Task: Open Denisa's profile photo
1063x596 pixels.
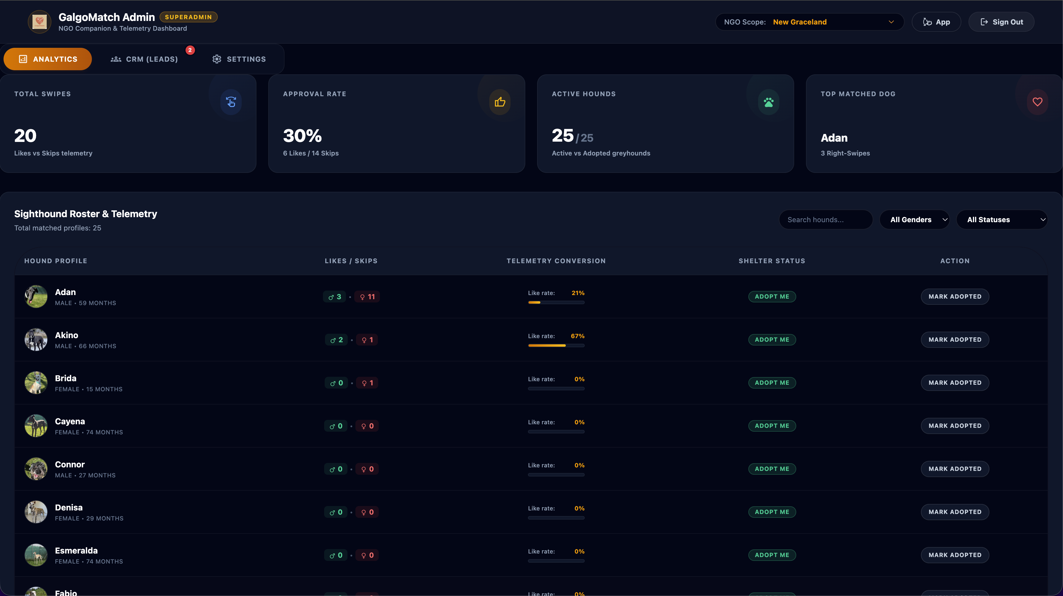Action: [36, 512]
